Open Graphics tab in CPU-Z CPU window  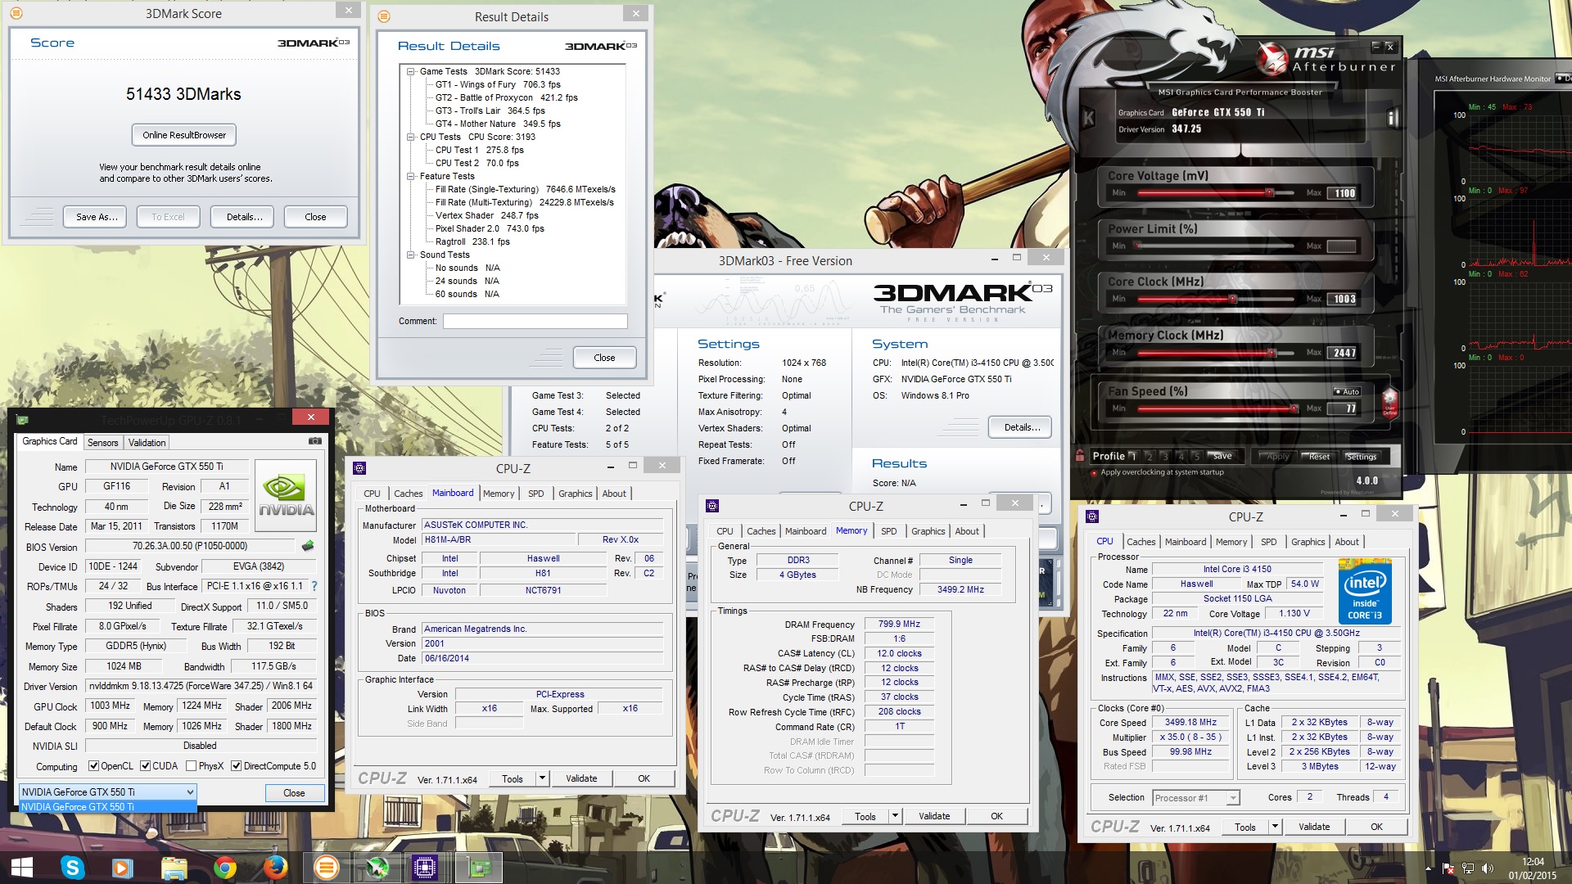1308,542
